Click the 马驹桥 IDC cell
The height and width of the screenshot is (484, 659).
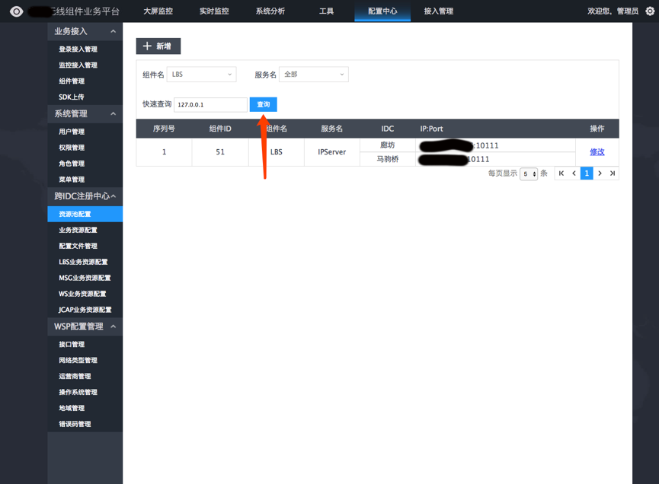point(388,159)
